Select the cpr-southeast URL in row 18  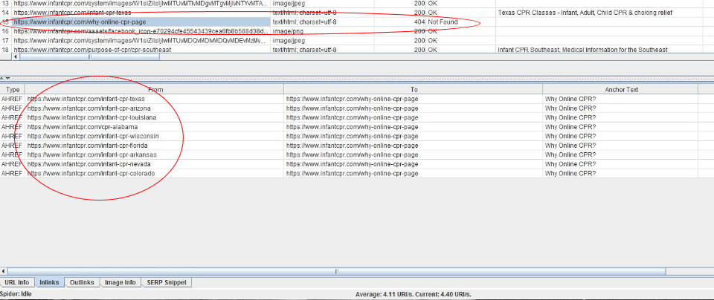141,50
